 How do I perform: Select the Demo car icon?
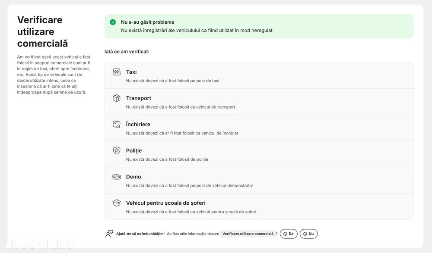coord(117,177)
